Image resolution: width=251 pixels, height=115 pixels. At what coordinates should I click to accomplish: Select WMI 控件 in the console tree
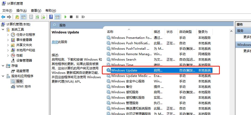[24, 87]
